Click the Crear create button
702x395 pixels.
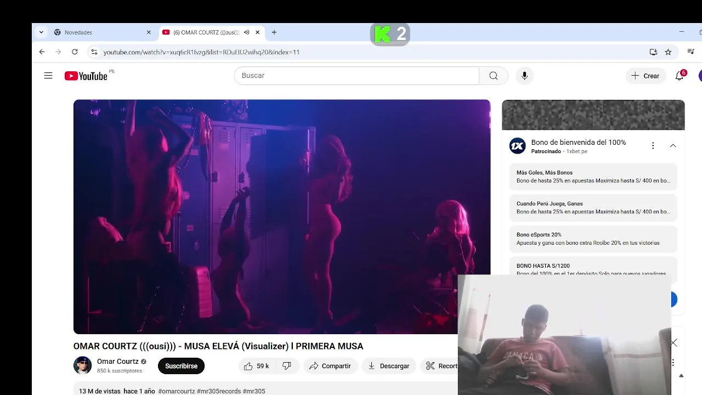point(646,76)
